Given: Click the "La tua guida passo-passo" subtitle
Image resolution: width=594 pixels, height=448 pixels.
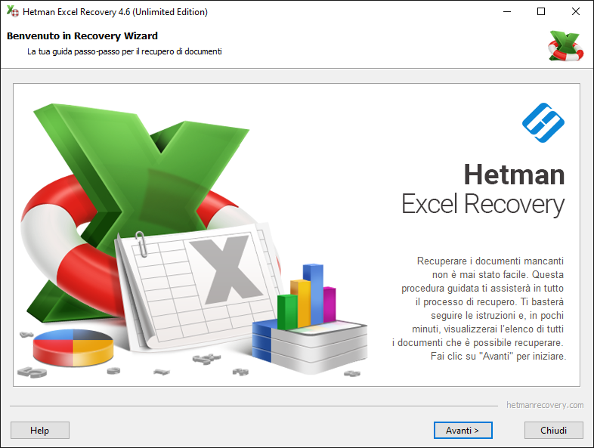Looking at the screenshot, I should [124, 51].
